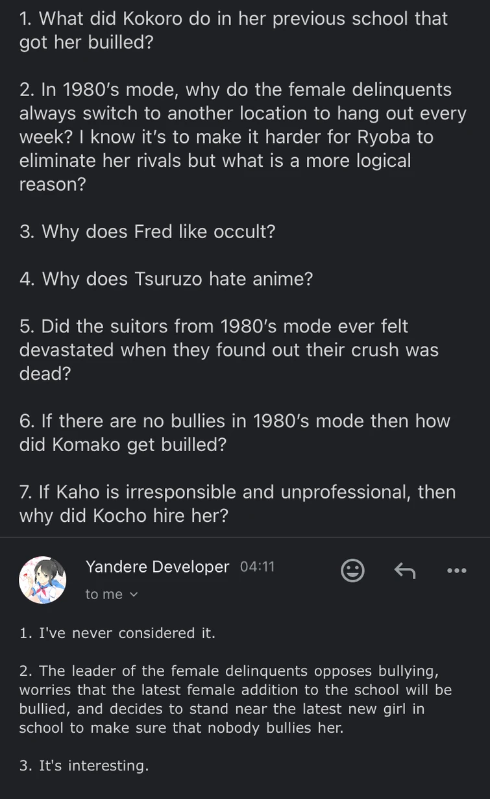Viewport: 490px width, 799px height.
Task: Tap the reply line "It's interesting."
Action: pos(84,765)
